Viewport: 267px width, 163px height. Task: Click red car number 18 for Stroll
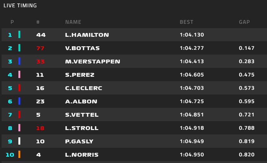pyautogui.click(x=40, y=128)
